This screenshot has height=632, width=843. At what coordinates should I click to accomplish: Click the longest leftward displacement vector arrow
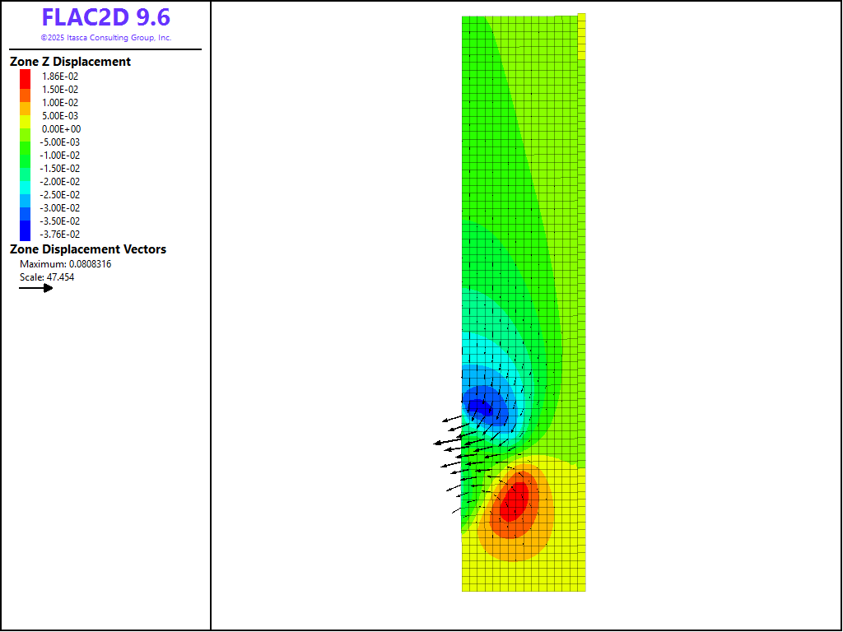coord(449,443)
